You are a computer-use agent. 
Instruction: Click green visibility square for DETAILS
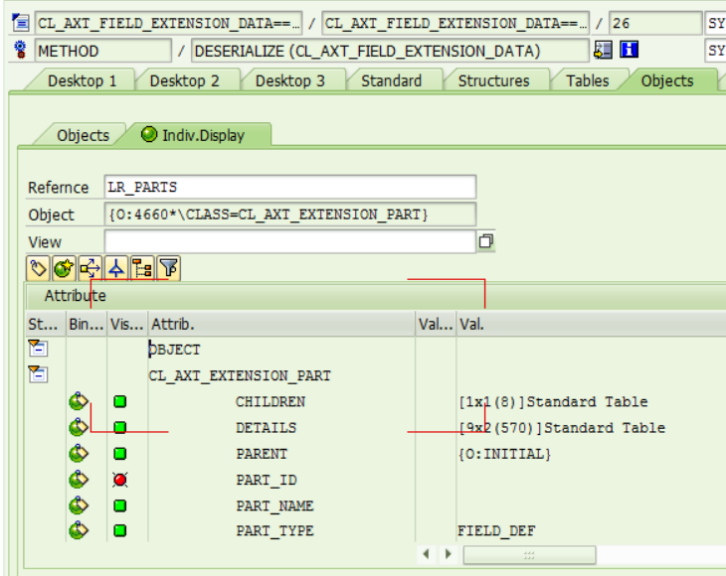120,427
